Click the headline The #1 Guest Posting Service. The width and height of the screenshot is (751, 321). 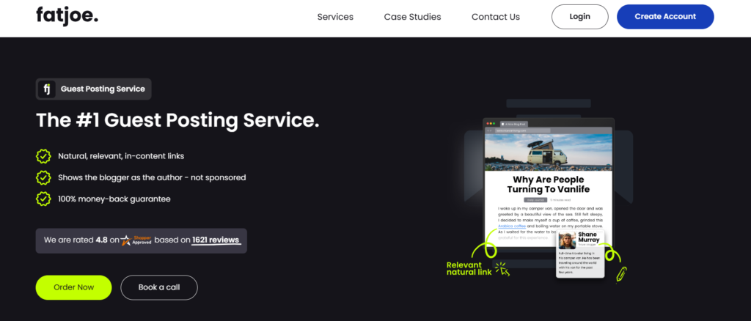click(177, 120)
